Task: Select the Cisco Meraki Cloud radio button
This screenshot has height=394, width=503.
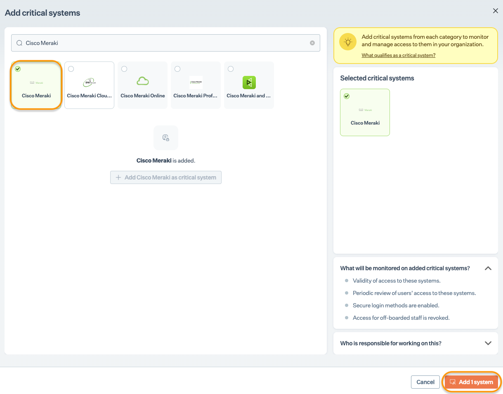Action: coord(71,69)
